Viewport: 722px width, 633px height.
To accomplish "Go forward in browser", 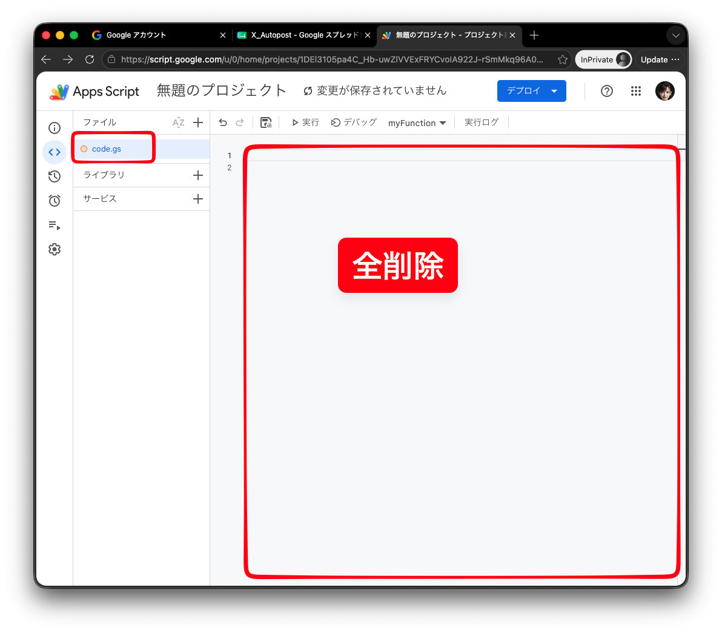I will click(68, 59).
